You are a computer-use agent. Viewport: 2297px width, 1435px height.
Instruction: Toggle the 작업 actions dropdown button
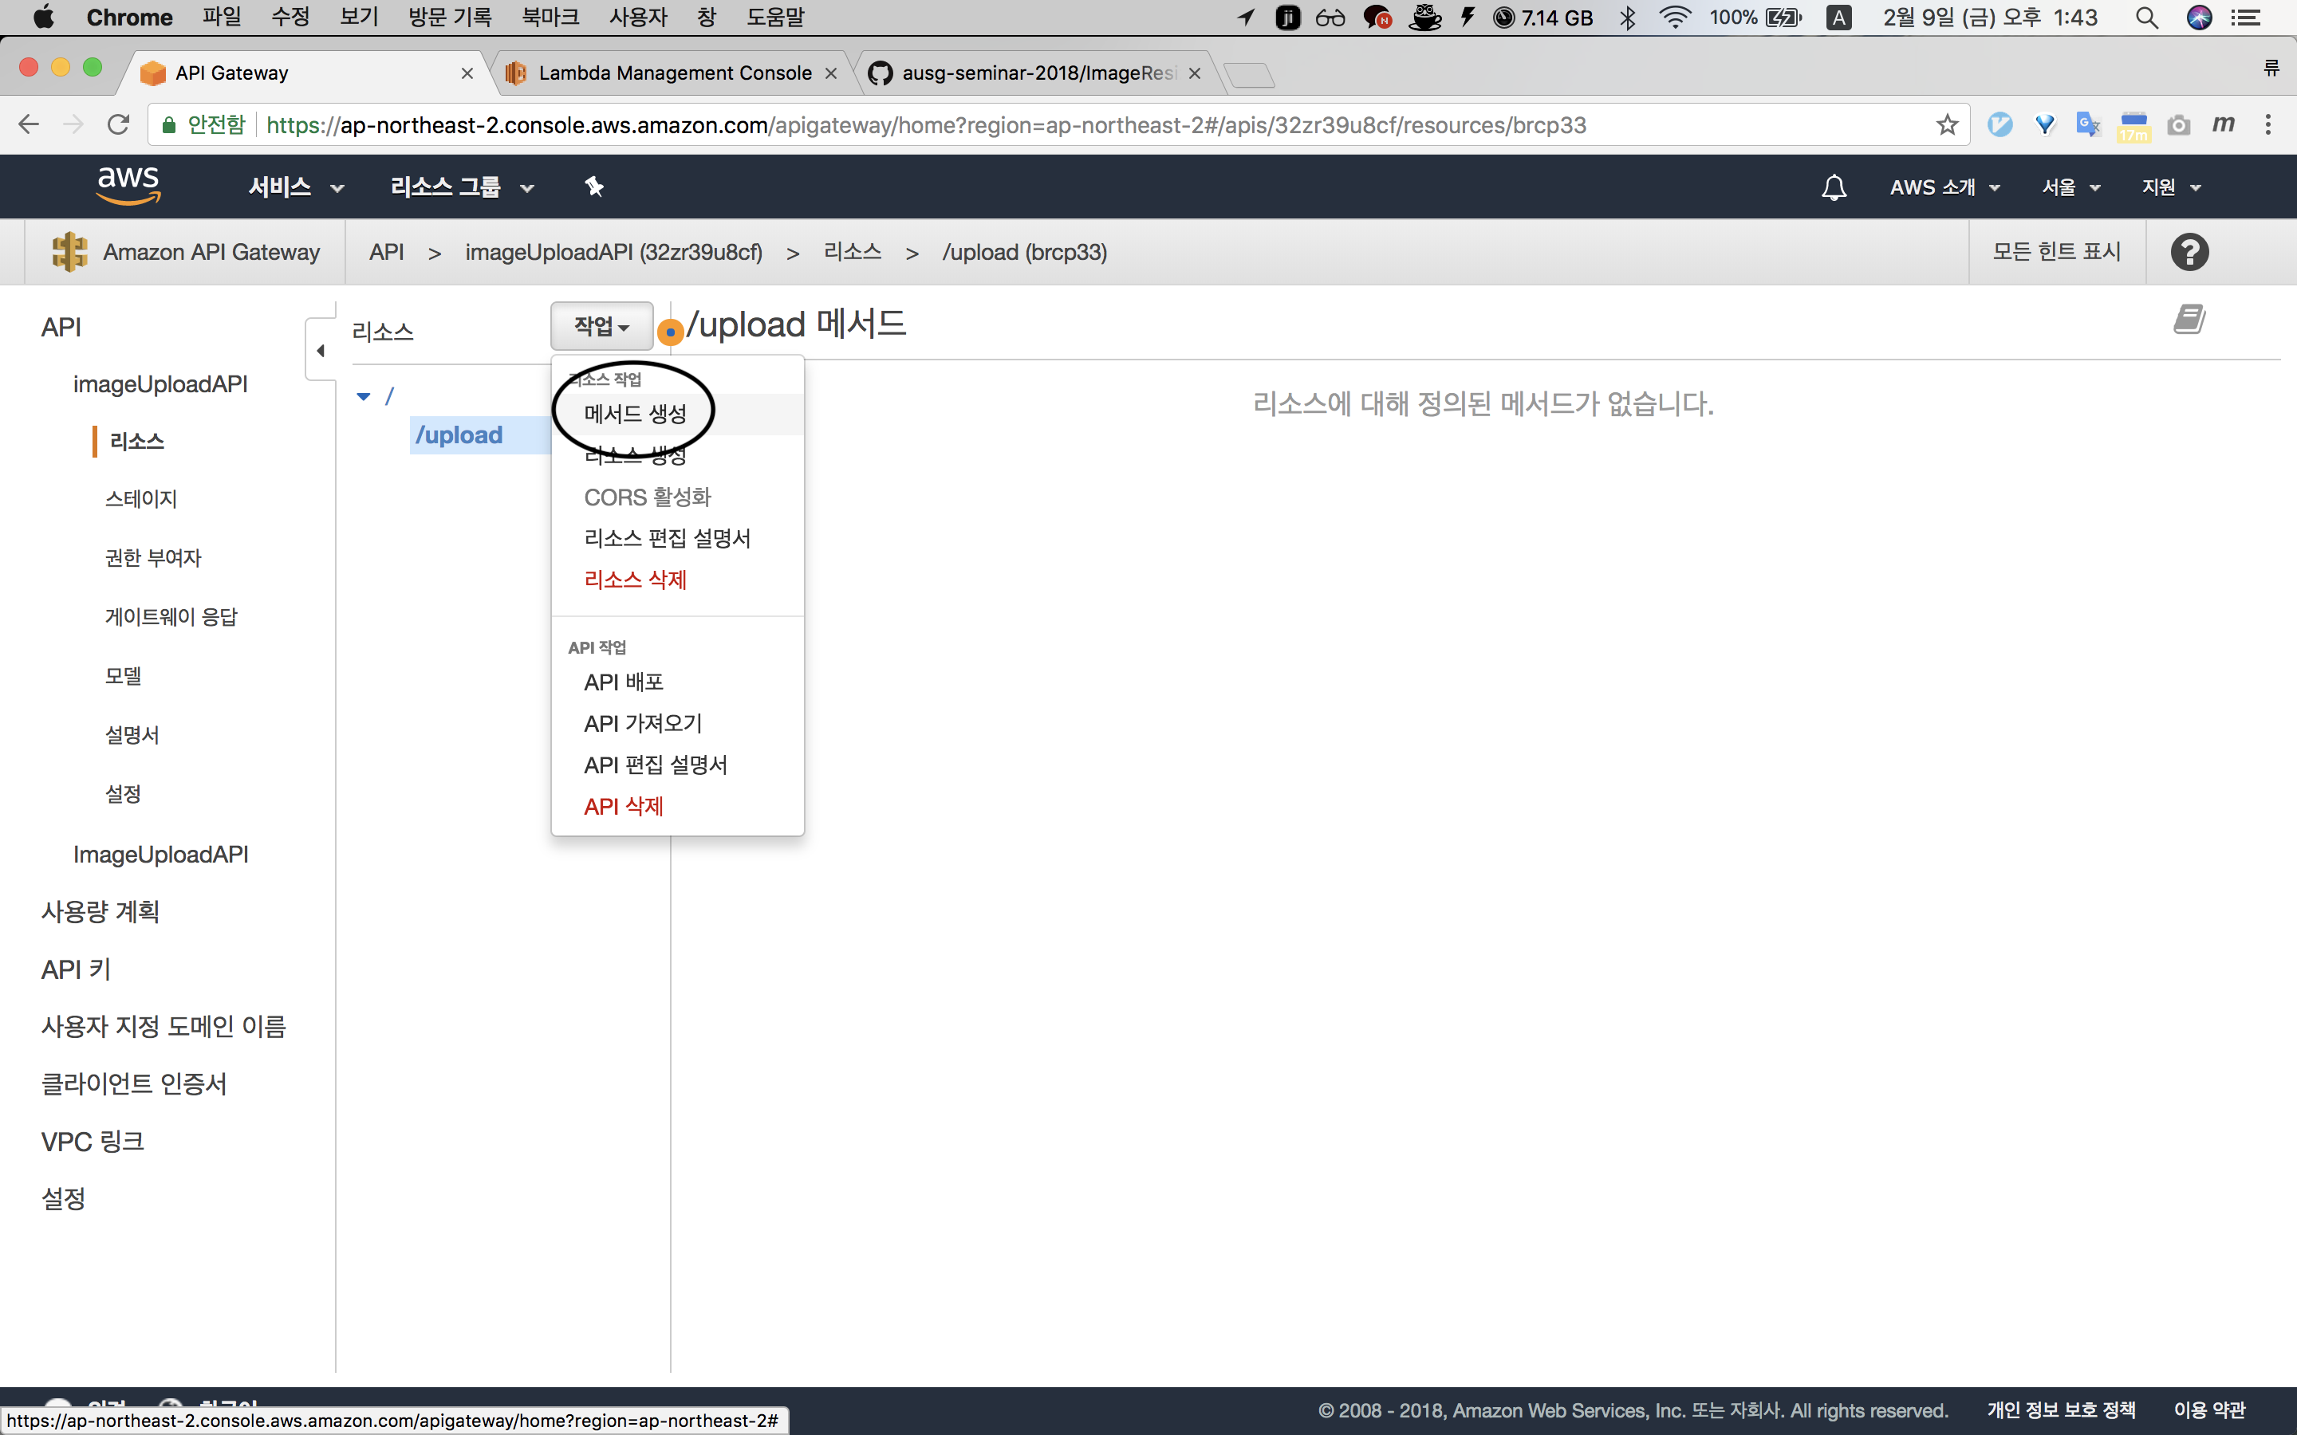click(x=602, y=327)
